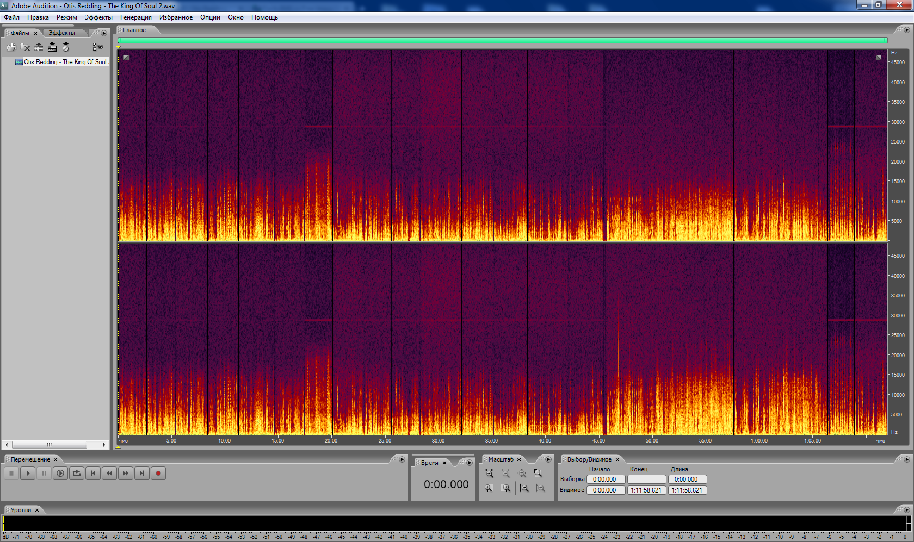Click Zoom Out Full Both Axes icon
Viewport: 914px width, 542px height.
click(x=522, y=474)
